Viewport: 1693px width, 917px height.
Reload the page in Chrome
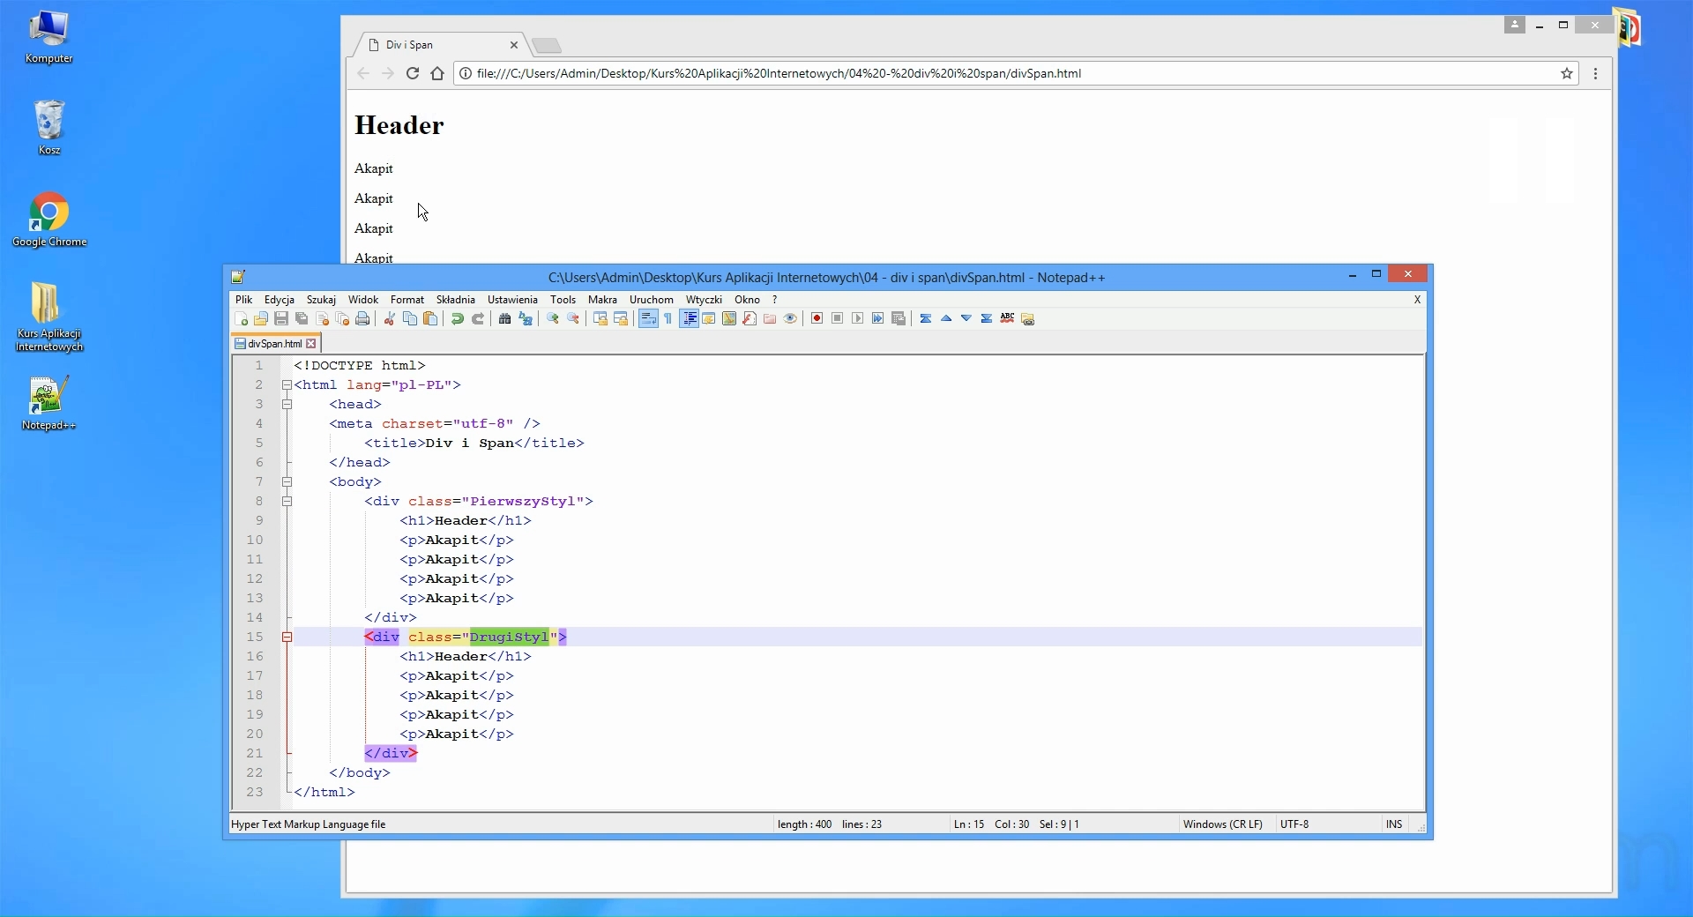(x=413, y=74)
